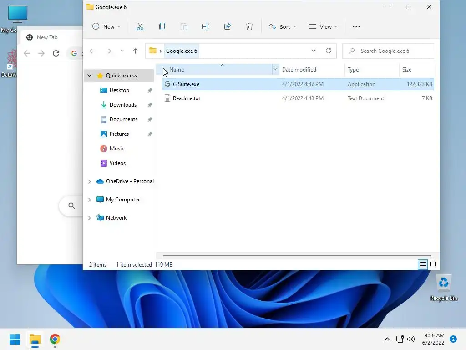Sort by Date modified column header

point(299,70)
